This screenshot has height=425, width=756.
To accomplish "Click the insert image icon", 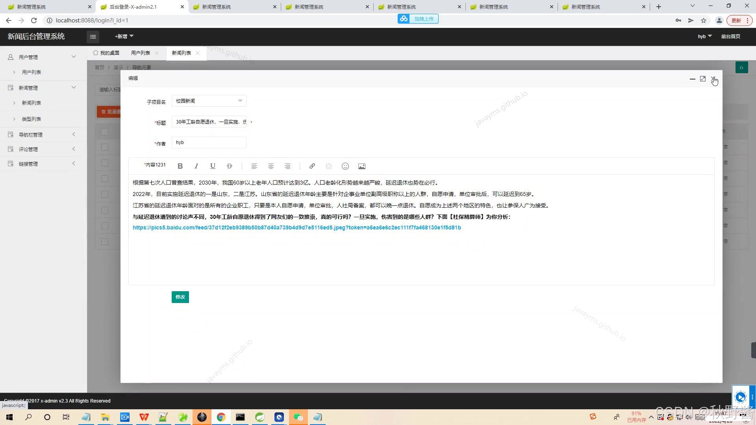I will pyautogui.click(x=362, y=166).
